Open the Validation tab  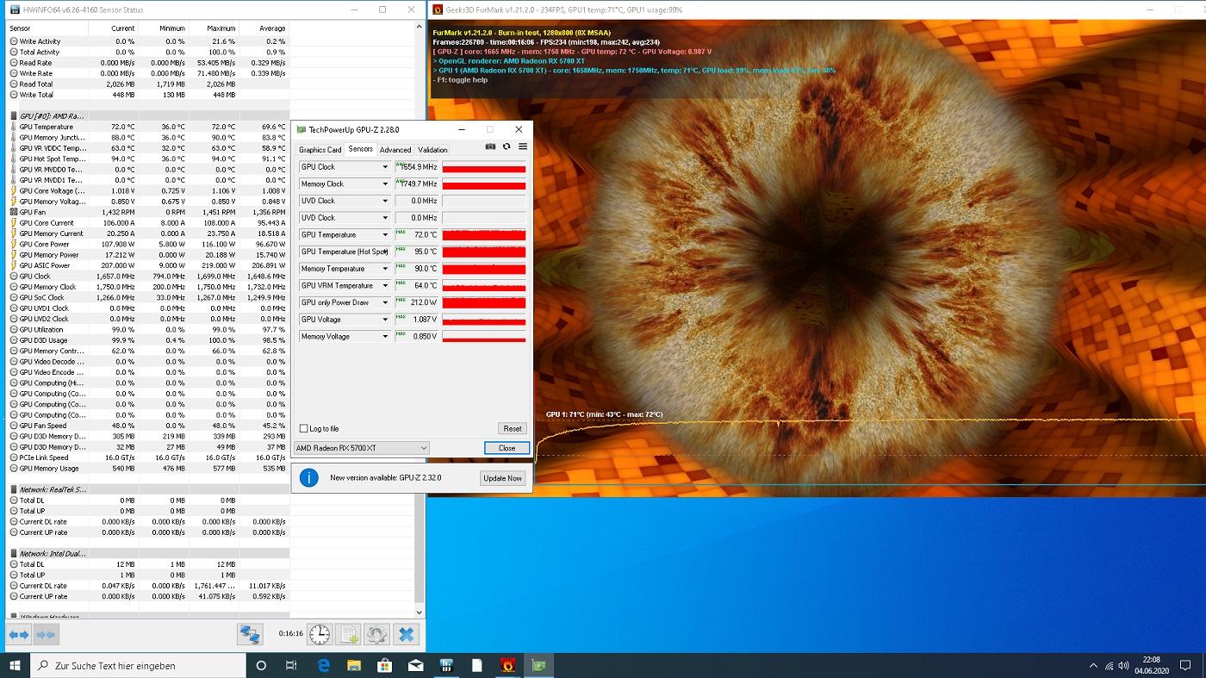(432, 150)
